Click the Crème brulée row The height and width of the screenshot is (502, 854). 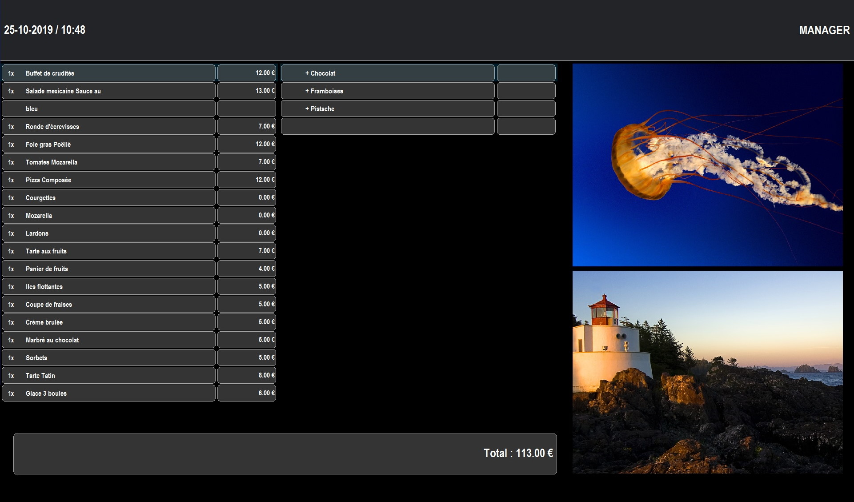coord(109,322)
